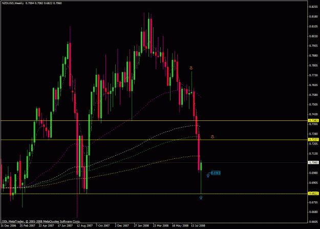Viewport: 320px width, 229px height.
Task: Click the yellow 0.6822 price tag on axis
Action: [313, 194]
